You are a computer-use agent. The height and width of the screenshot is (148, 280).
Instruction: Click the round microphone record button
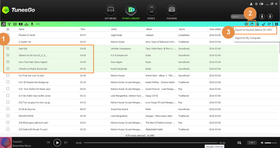click(x=270, y=16)
